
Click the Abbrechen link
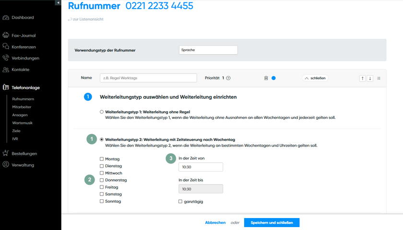[215, 222]
